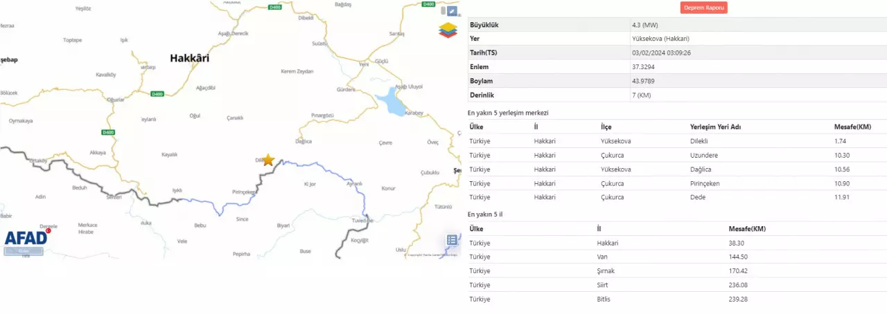The width and height of the screenshot is (887, 314).
Task: Click the scale bar below AFAD logo
Action: (24, 251)
